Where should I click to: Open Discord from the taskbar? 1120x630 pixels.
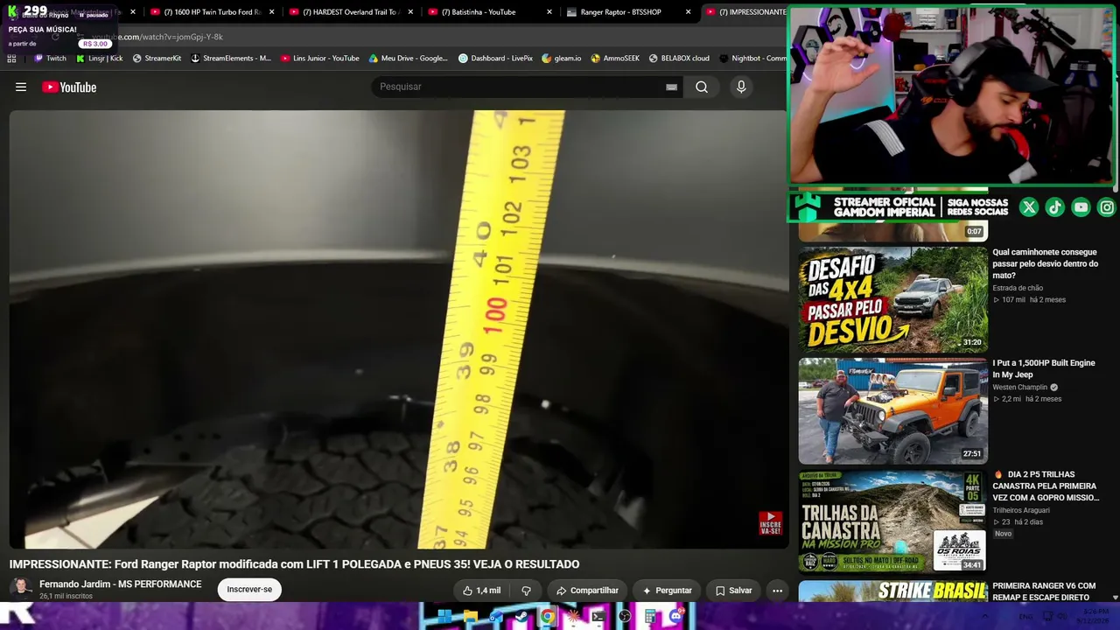point(675,617)
